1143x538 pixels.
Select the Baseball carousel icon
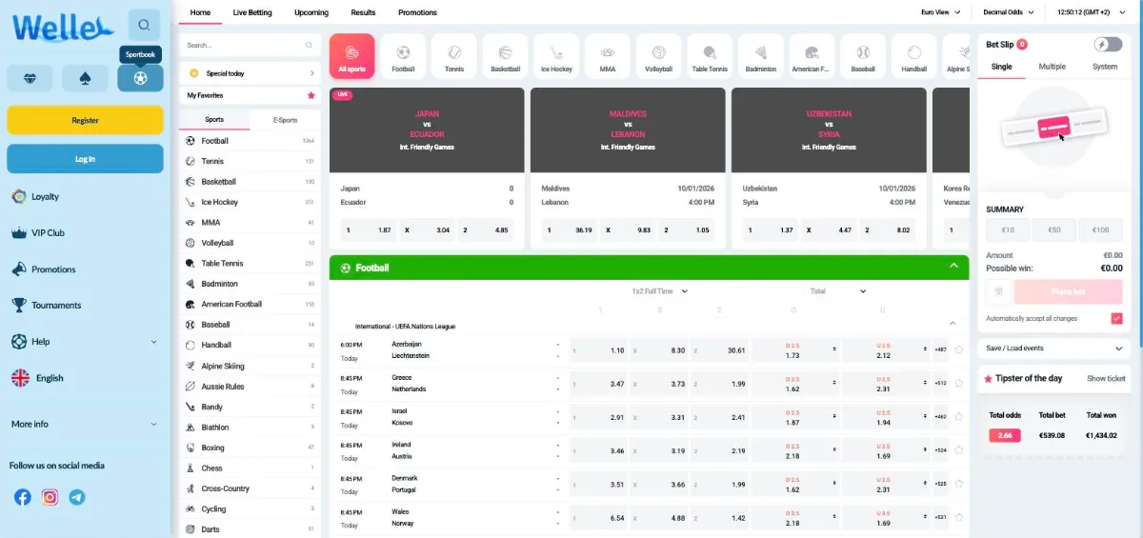(x=863, y=56)
